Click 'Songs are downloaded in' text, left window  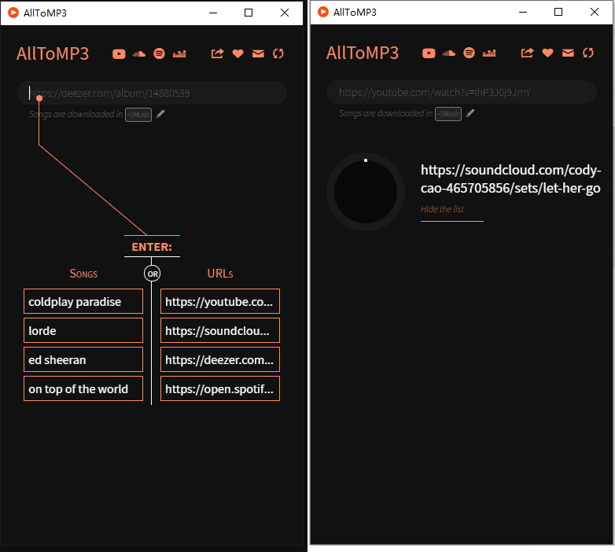(x=75, y=114)
